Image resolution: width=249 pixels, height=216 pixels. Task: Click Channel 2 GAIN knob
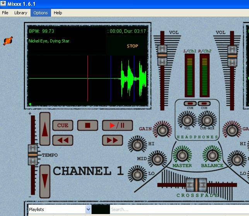point(232,130)
